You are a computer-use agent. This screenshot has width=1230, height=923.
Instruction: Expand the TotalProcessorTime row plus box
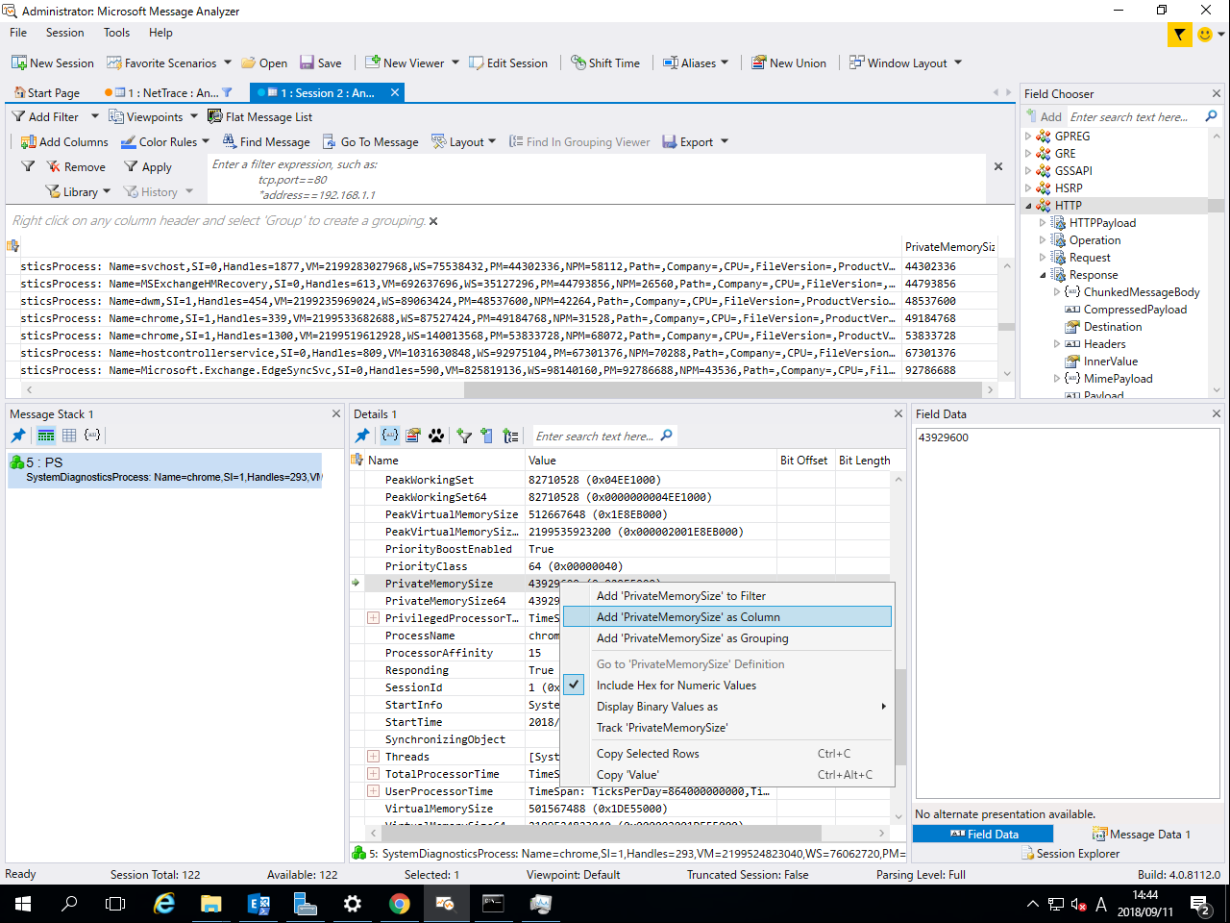(x=373, y=774)
